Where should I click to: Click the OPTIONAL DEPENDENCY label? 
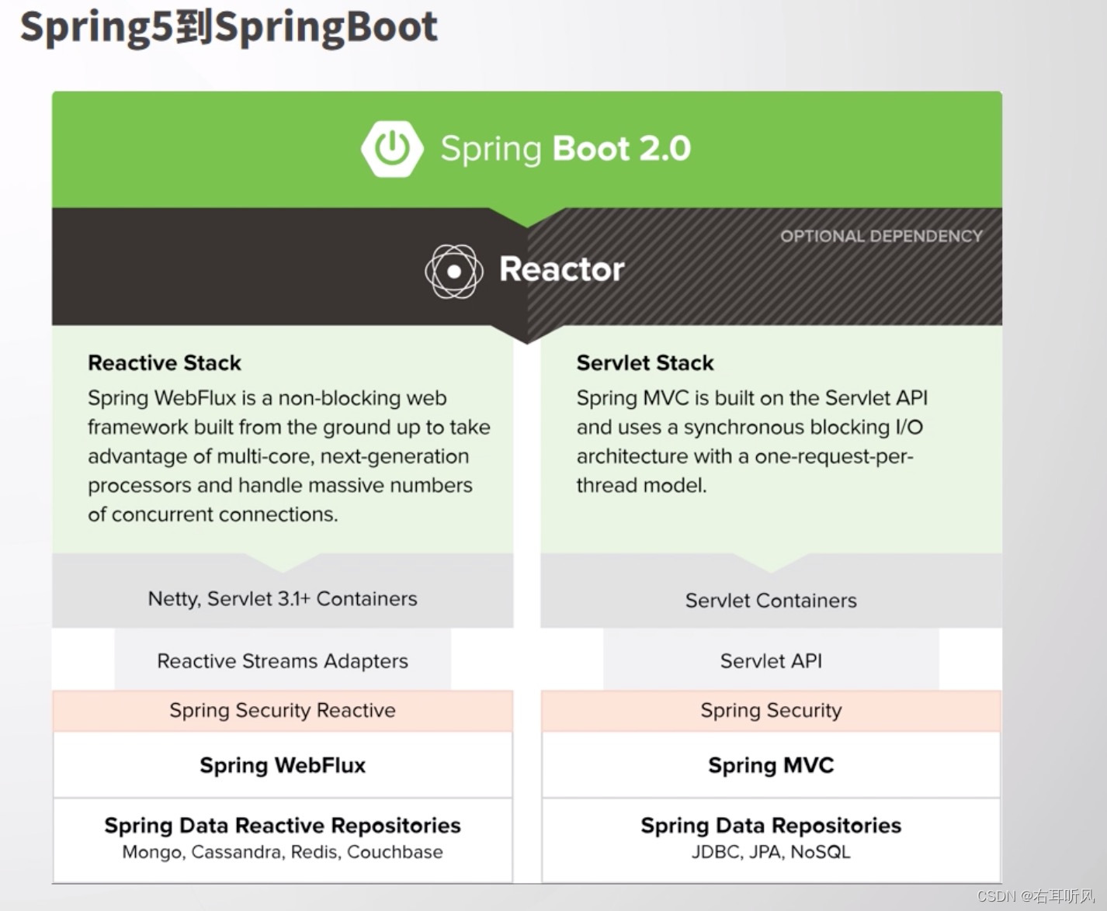881,236
